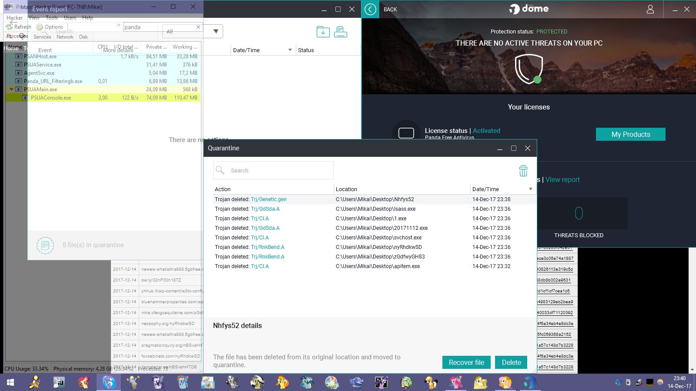Screen dimensions: 696x391
Task: Select the PSUAService.exe process row
Action: [103, 65]
